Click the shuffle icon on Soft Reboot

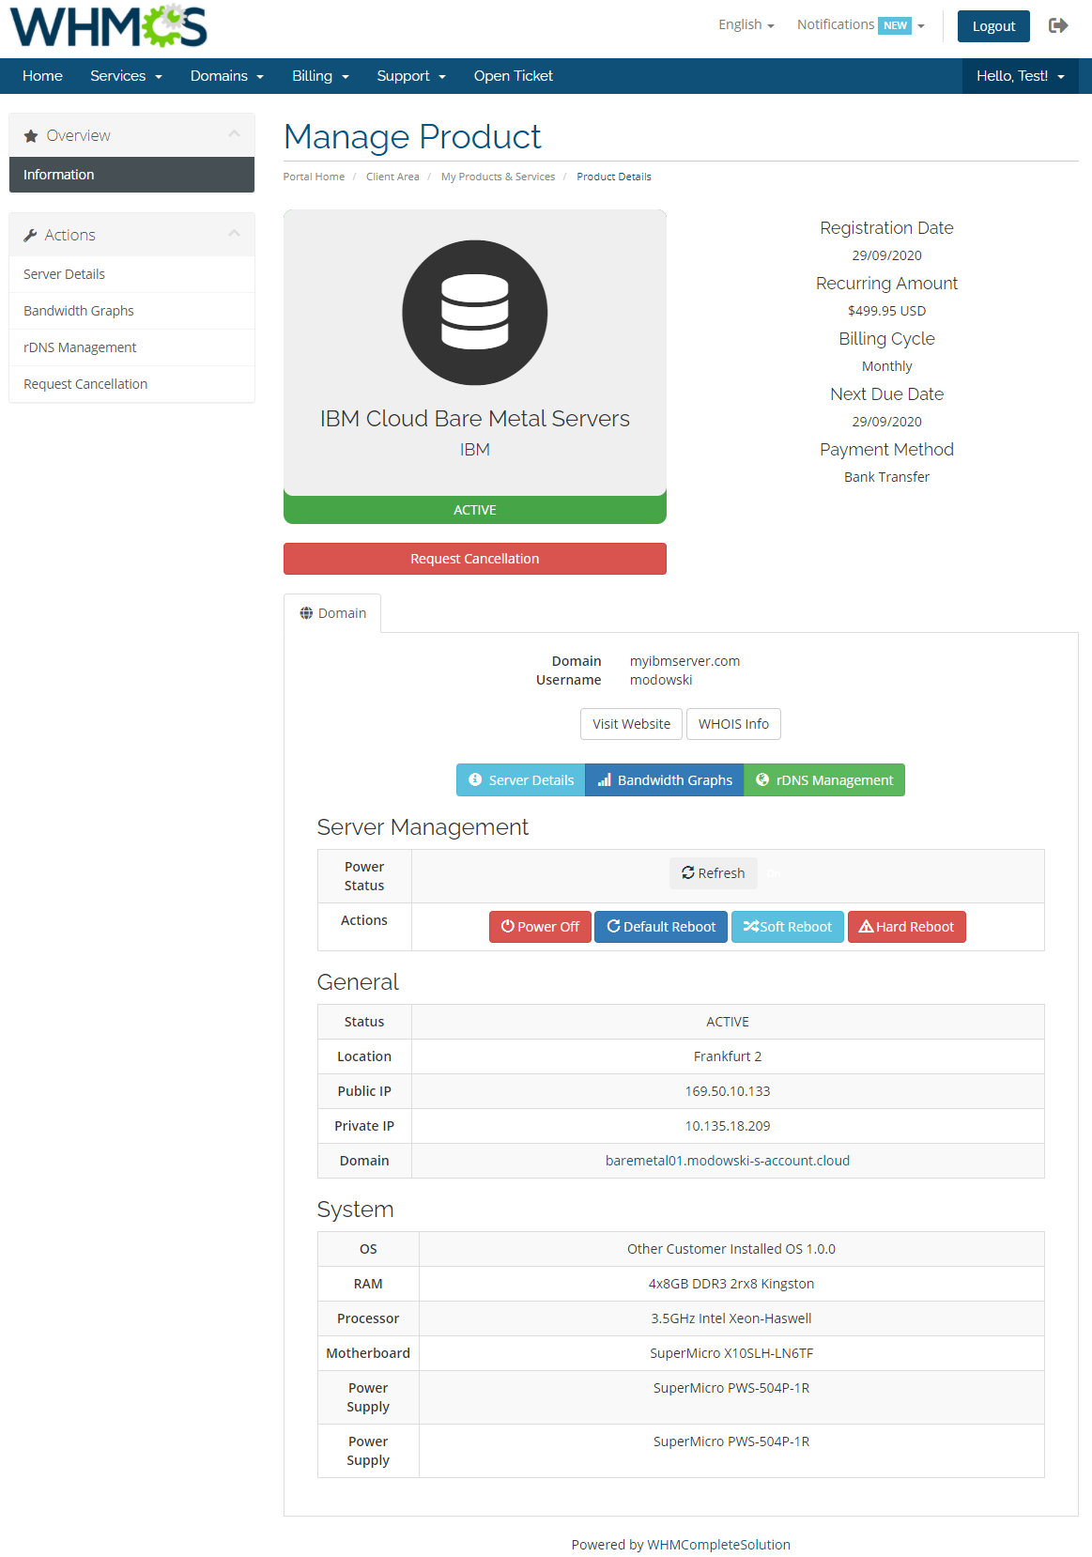751,926
